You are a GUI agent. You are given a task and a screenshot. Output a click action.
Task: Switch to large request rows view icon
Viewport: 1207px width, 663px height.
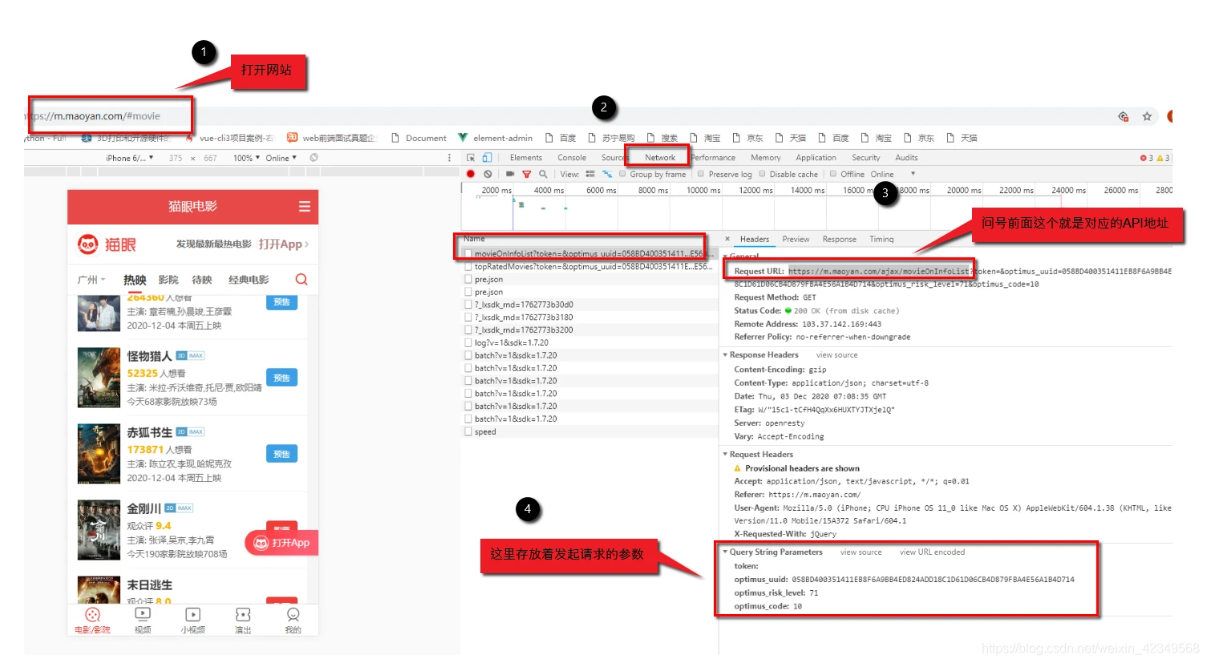tap(590, 174)
